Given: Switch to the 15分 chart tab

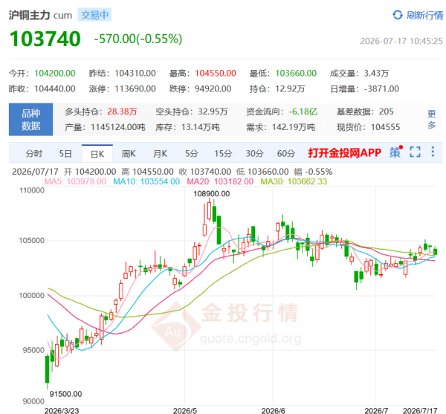Looking at the screenshot, I should [x=223, y=154].
